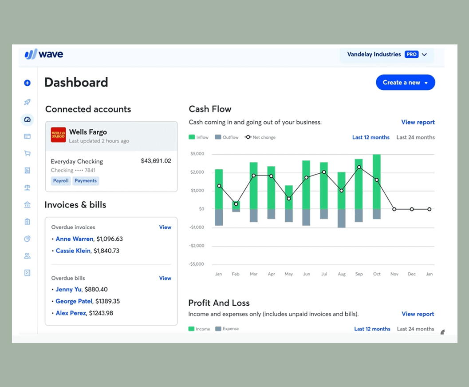The height and width of the screenshot is (387, 469).
Task: Expand the Create a new dropdown
Action: coord(405,82)
